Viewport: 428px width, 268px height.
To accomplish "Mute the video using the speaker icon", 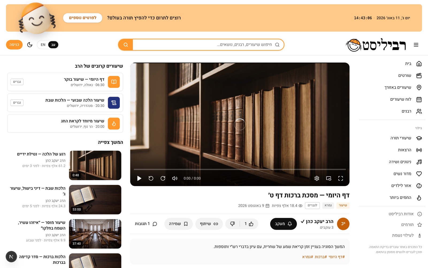I will coord(175,178).
